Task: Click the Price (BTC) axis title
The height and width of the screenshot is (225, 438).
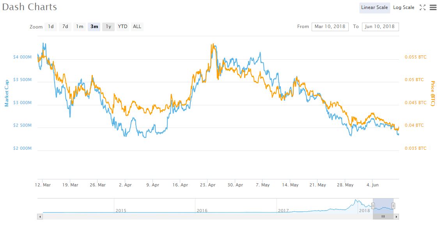Action: click(x=433, y=93)
